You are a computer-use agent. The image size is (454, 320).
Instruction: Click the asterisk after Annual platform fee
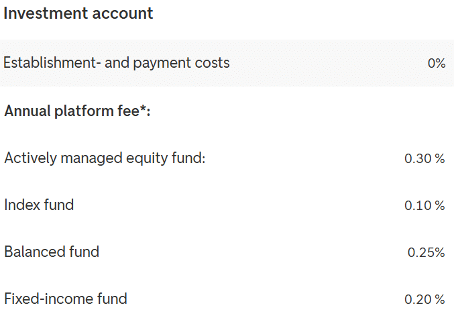click(143, 109)
